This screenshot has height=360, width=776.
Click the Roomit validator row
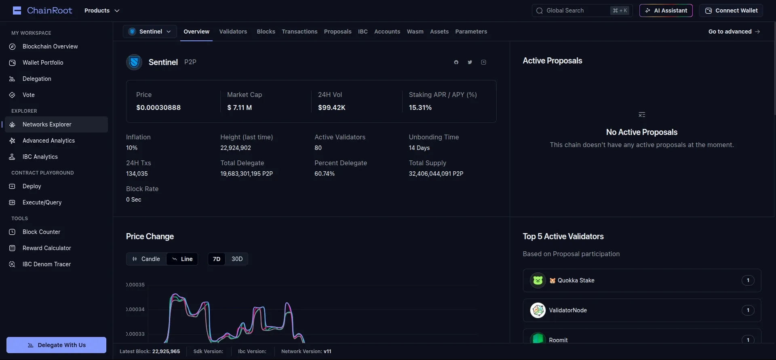tap(642, 336)
